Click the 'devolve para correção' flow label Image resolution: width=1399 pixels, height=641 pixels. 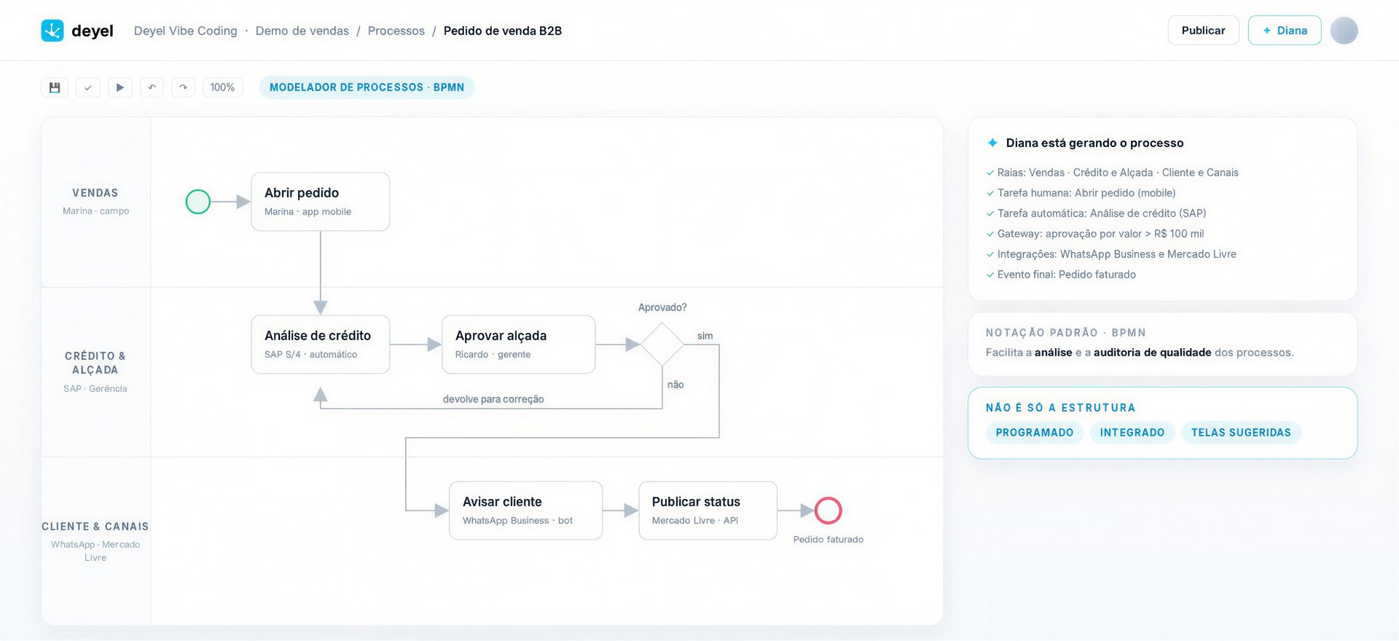click(493, 399)
